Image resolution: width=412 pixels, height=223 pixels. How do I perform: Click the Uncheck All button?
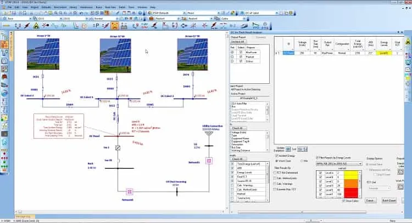click(238, 42)
